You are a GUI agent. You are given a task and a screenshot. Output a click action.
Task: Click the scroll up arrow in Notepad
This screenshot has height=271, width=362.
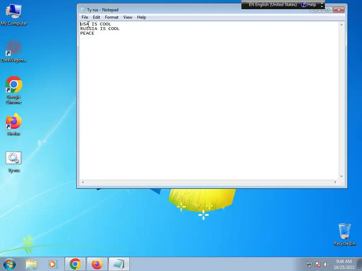pyautogui.click(x=341, y=25)
